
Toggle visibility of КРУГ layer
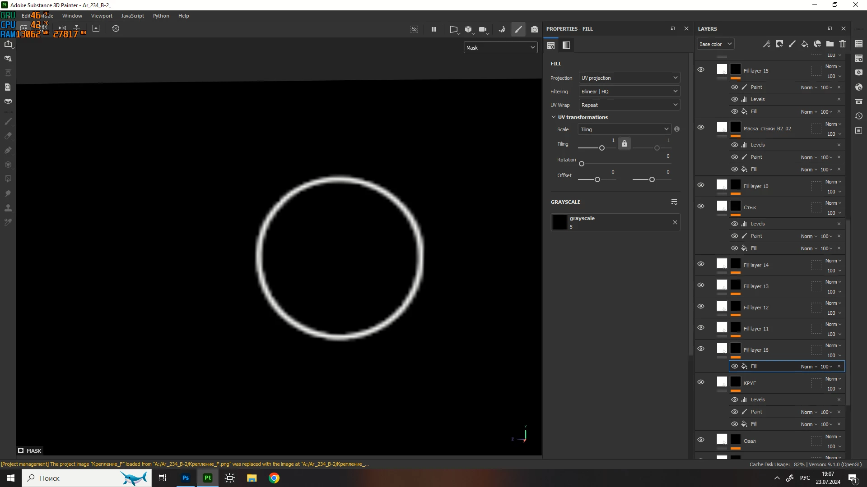[701, 382]
